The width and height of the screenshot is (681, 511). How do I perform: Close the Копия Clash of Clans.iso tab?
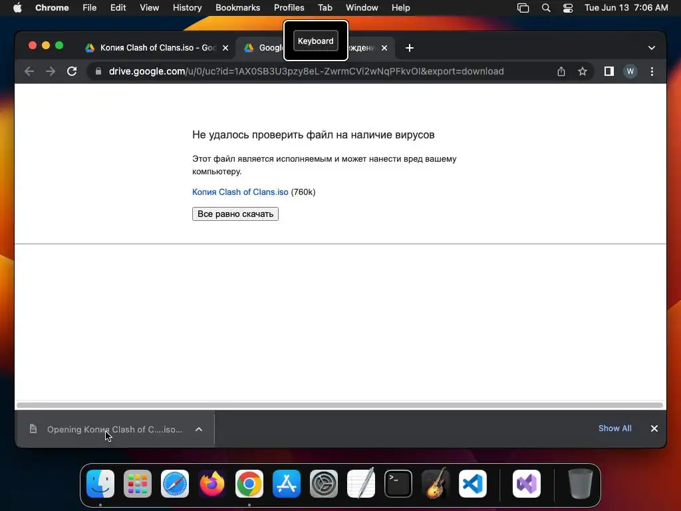pyautogui.click(x=225, y=48)
